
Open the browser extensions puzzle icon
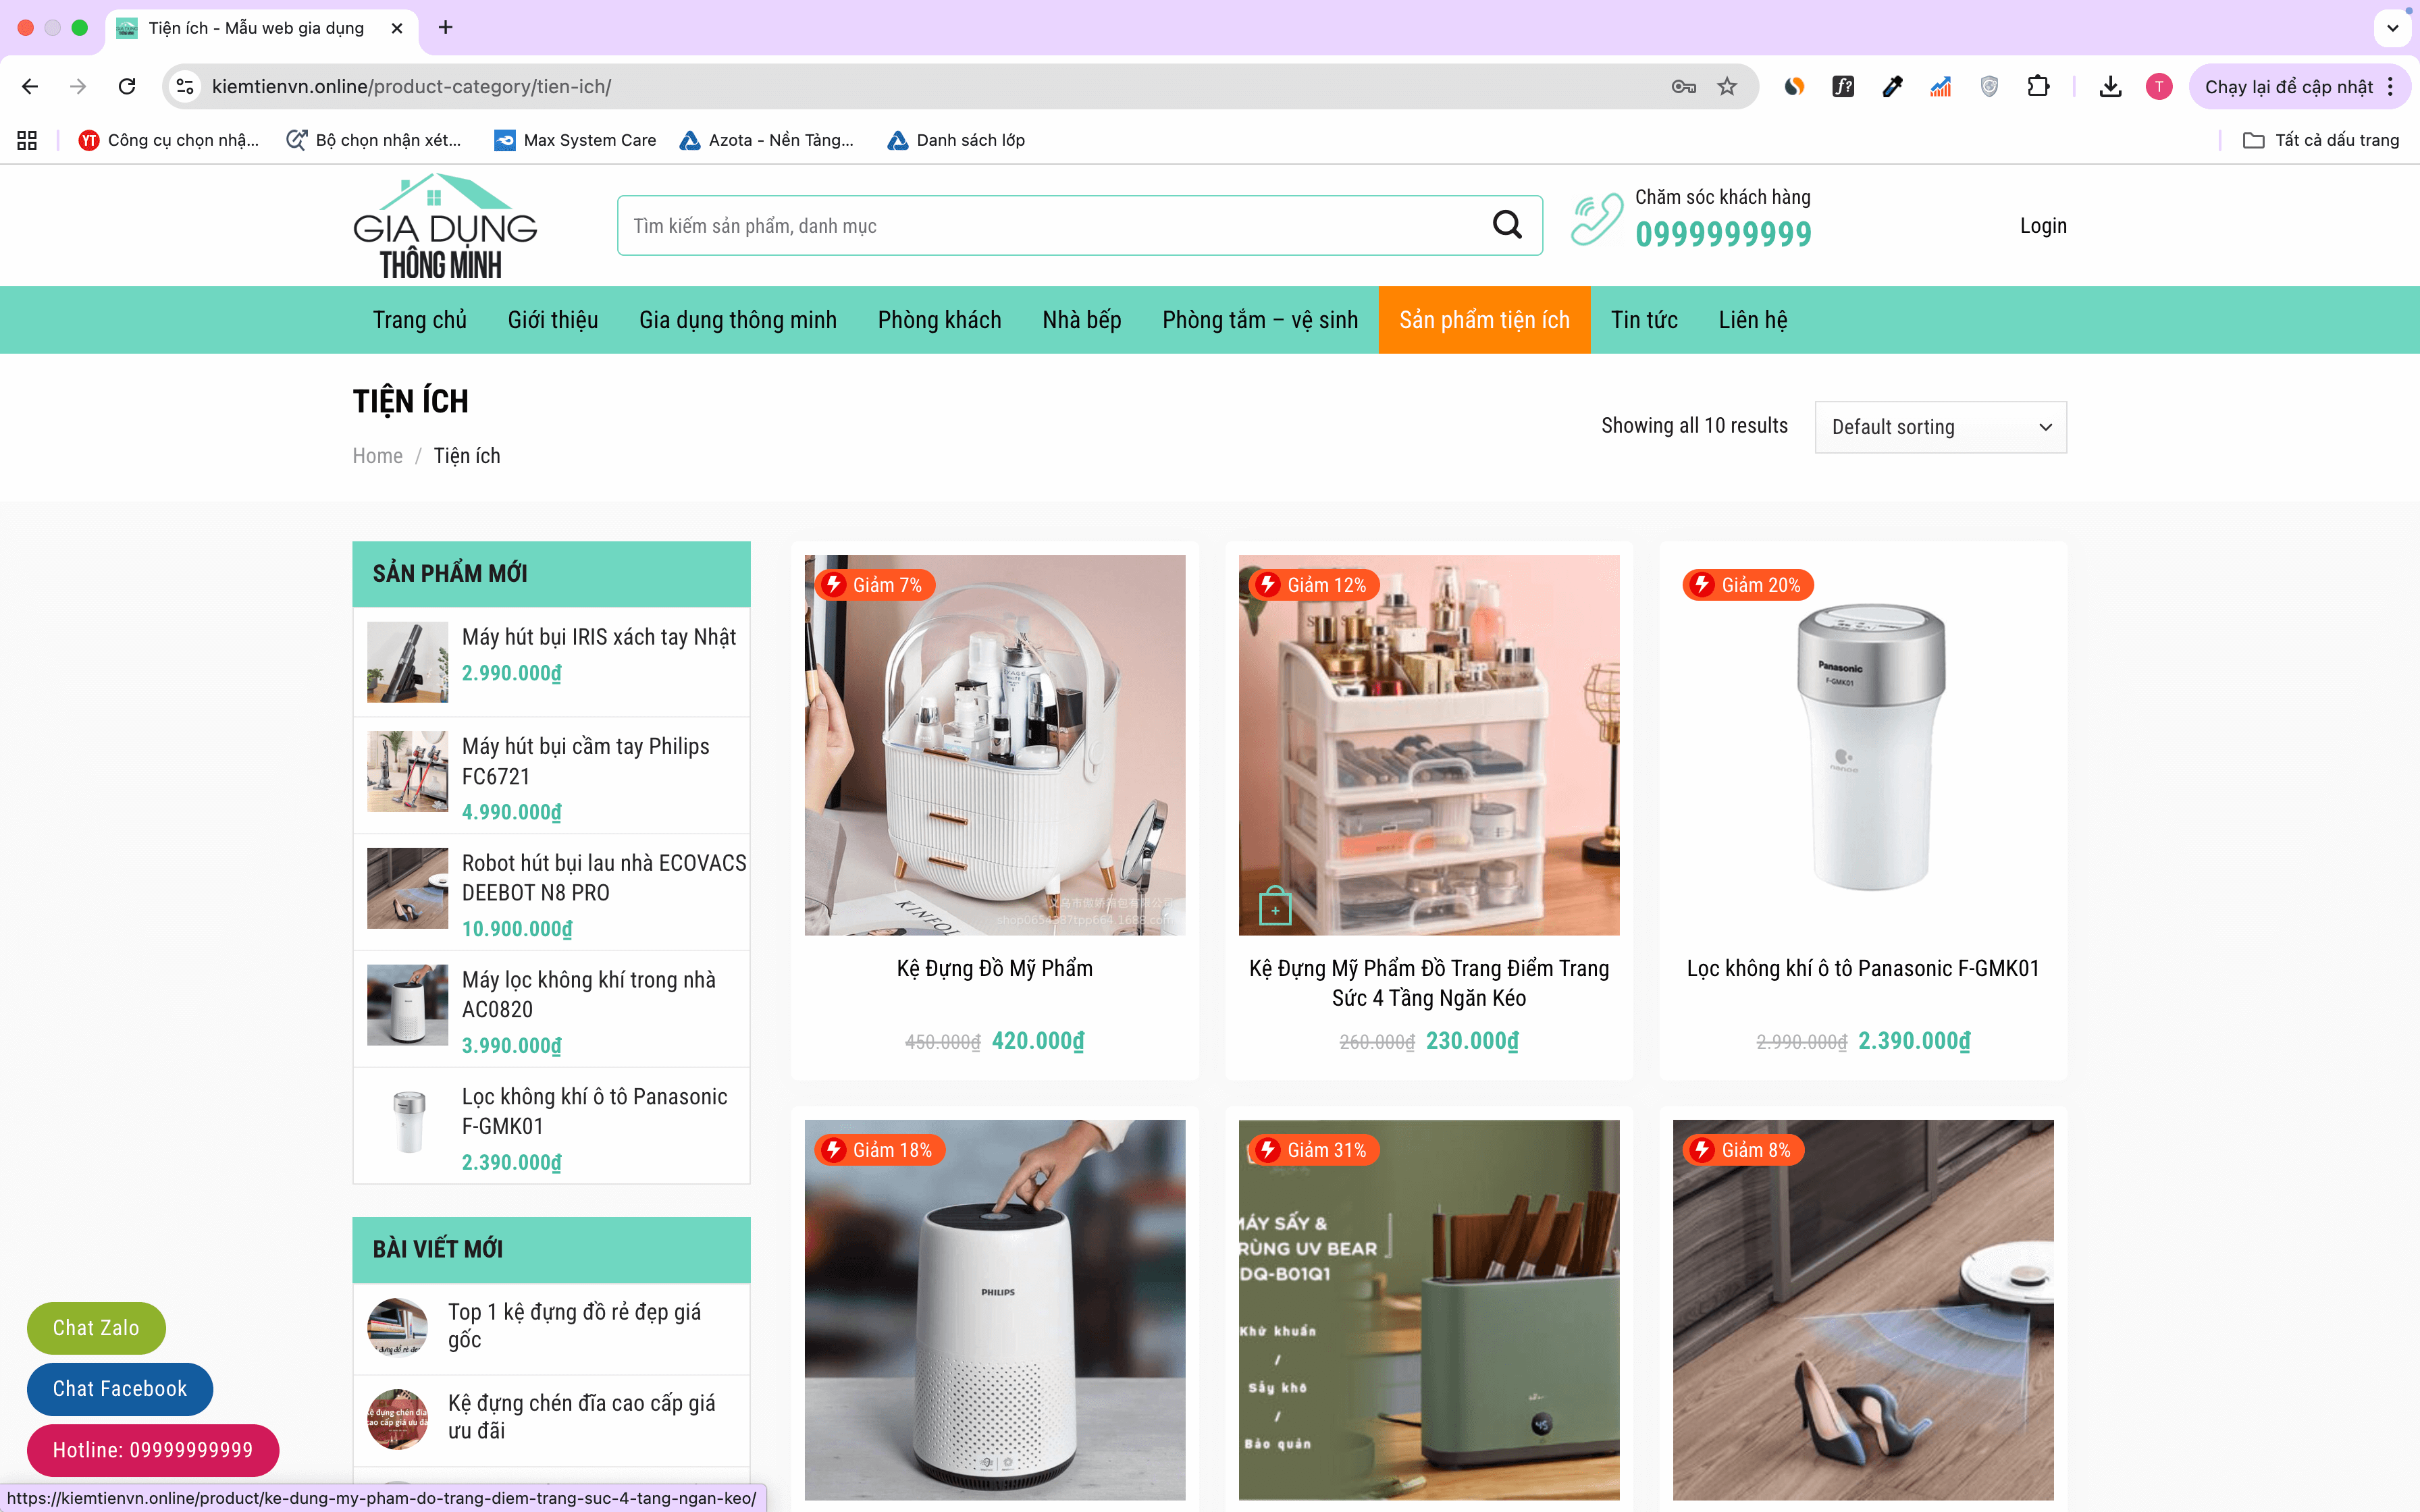[x=2038, y=87]
